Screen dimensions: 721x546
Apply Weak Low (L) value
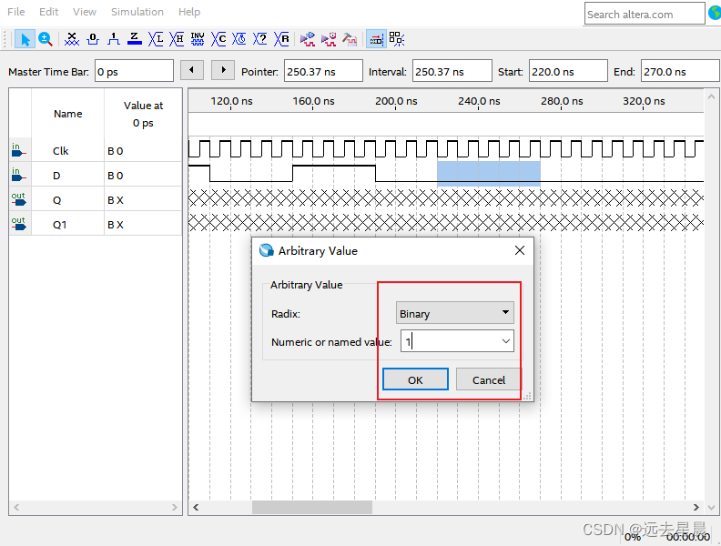pyautogui.click(x=156, y=39)
